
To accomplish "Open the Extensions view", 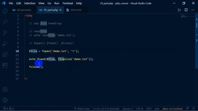I will pyautogui.click(x=5, y=55).
